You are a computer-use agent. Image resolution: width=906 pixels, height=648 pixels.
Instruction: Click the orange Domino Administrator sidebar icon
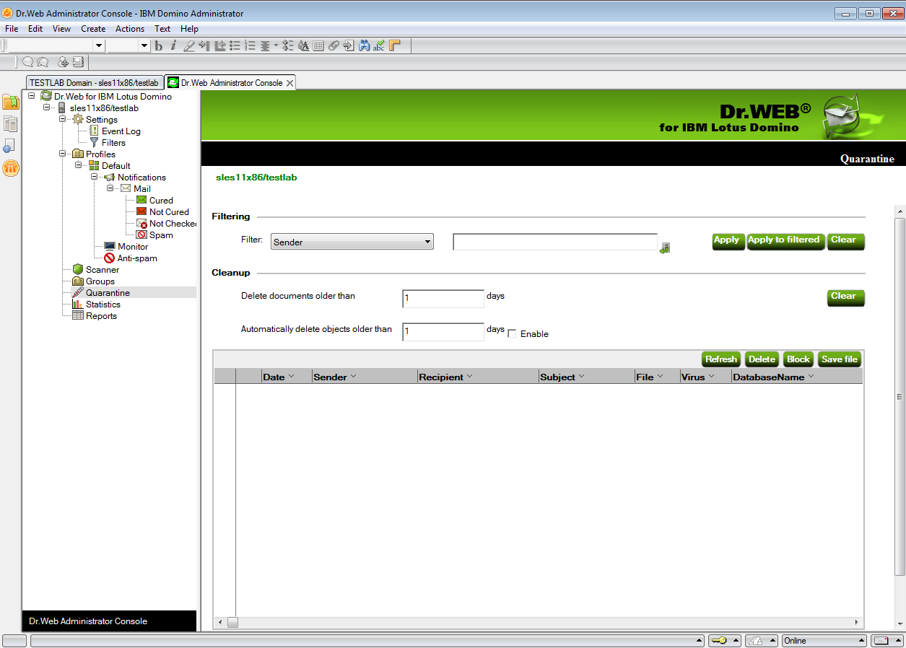point(11,168)
